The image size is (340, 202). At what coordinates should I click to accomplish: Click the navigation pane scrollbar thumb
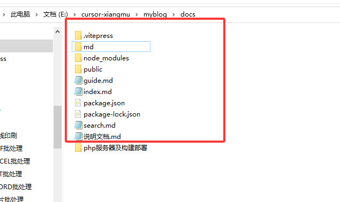coord(57,127)
